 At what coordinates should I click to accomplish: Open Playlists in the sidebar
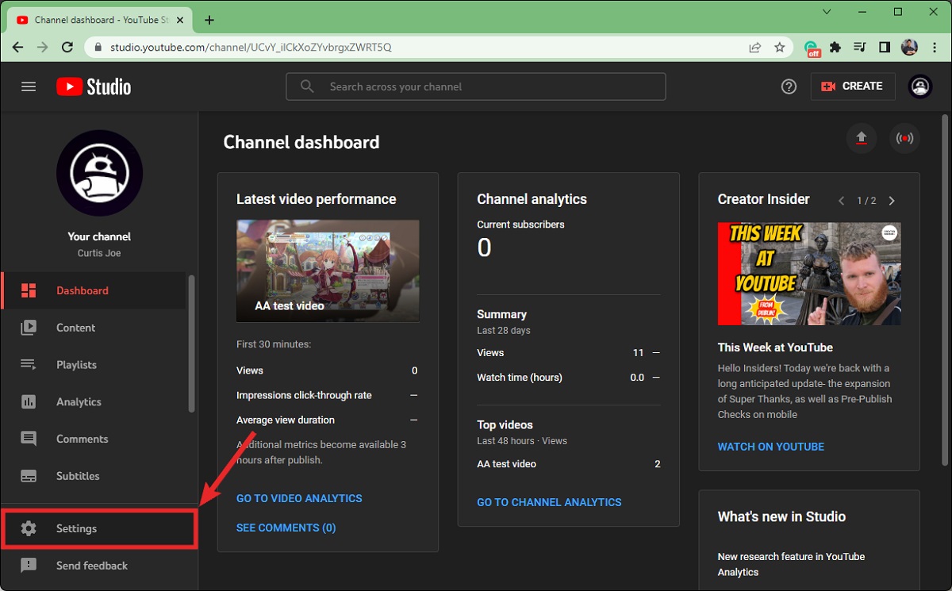coord(94,365)
